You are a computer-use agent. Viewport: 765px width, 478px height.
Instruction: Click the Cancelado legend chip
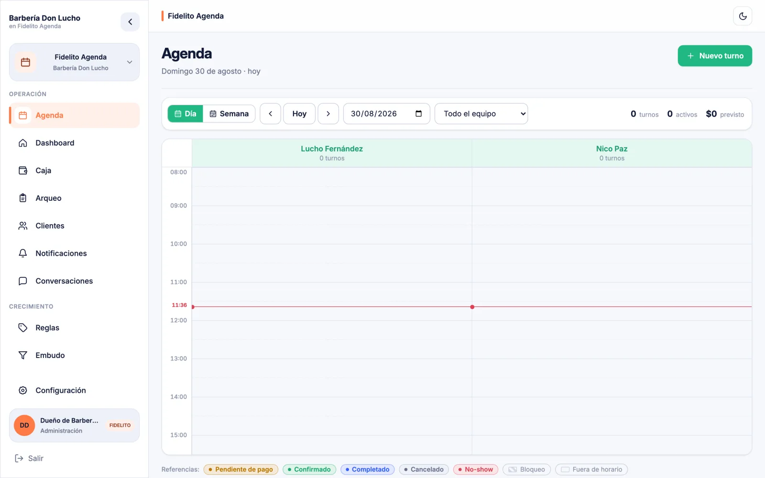coord(424,469)
